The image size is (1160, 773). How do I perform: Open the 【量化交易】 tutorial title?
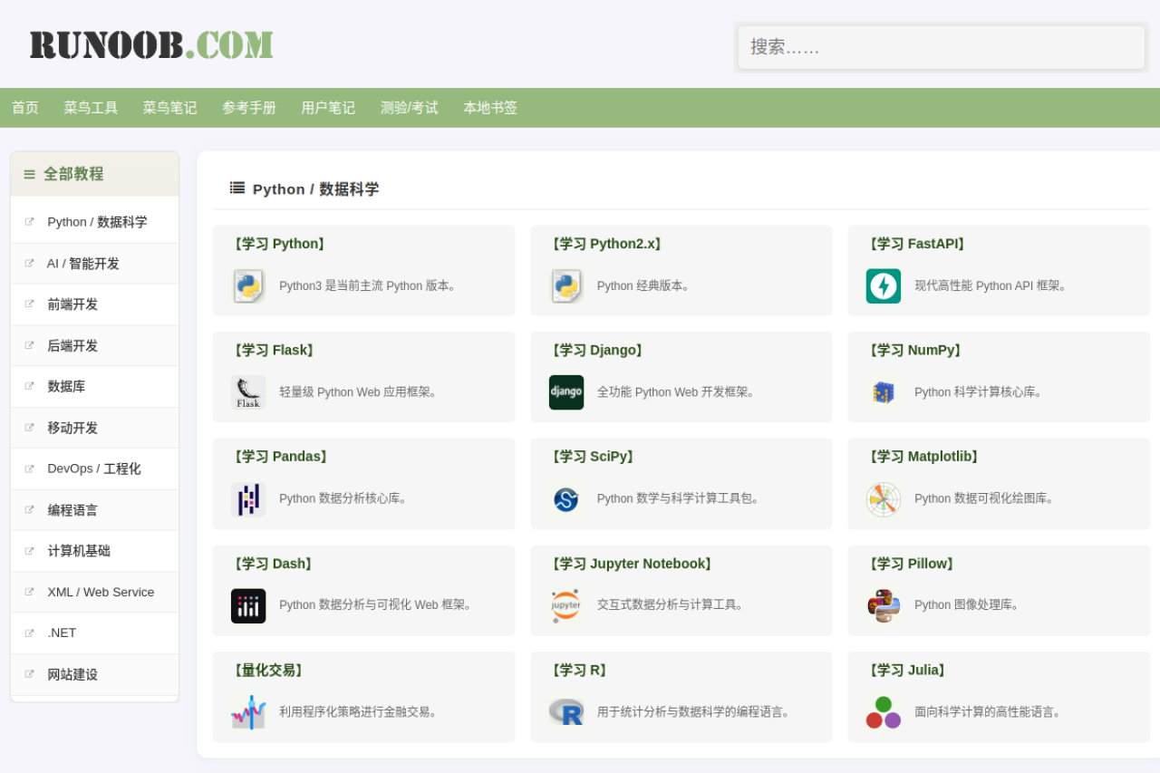[x=269, y=670]
